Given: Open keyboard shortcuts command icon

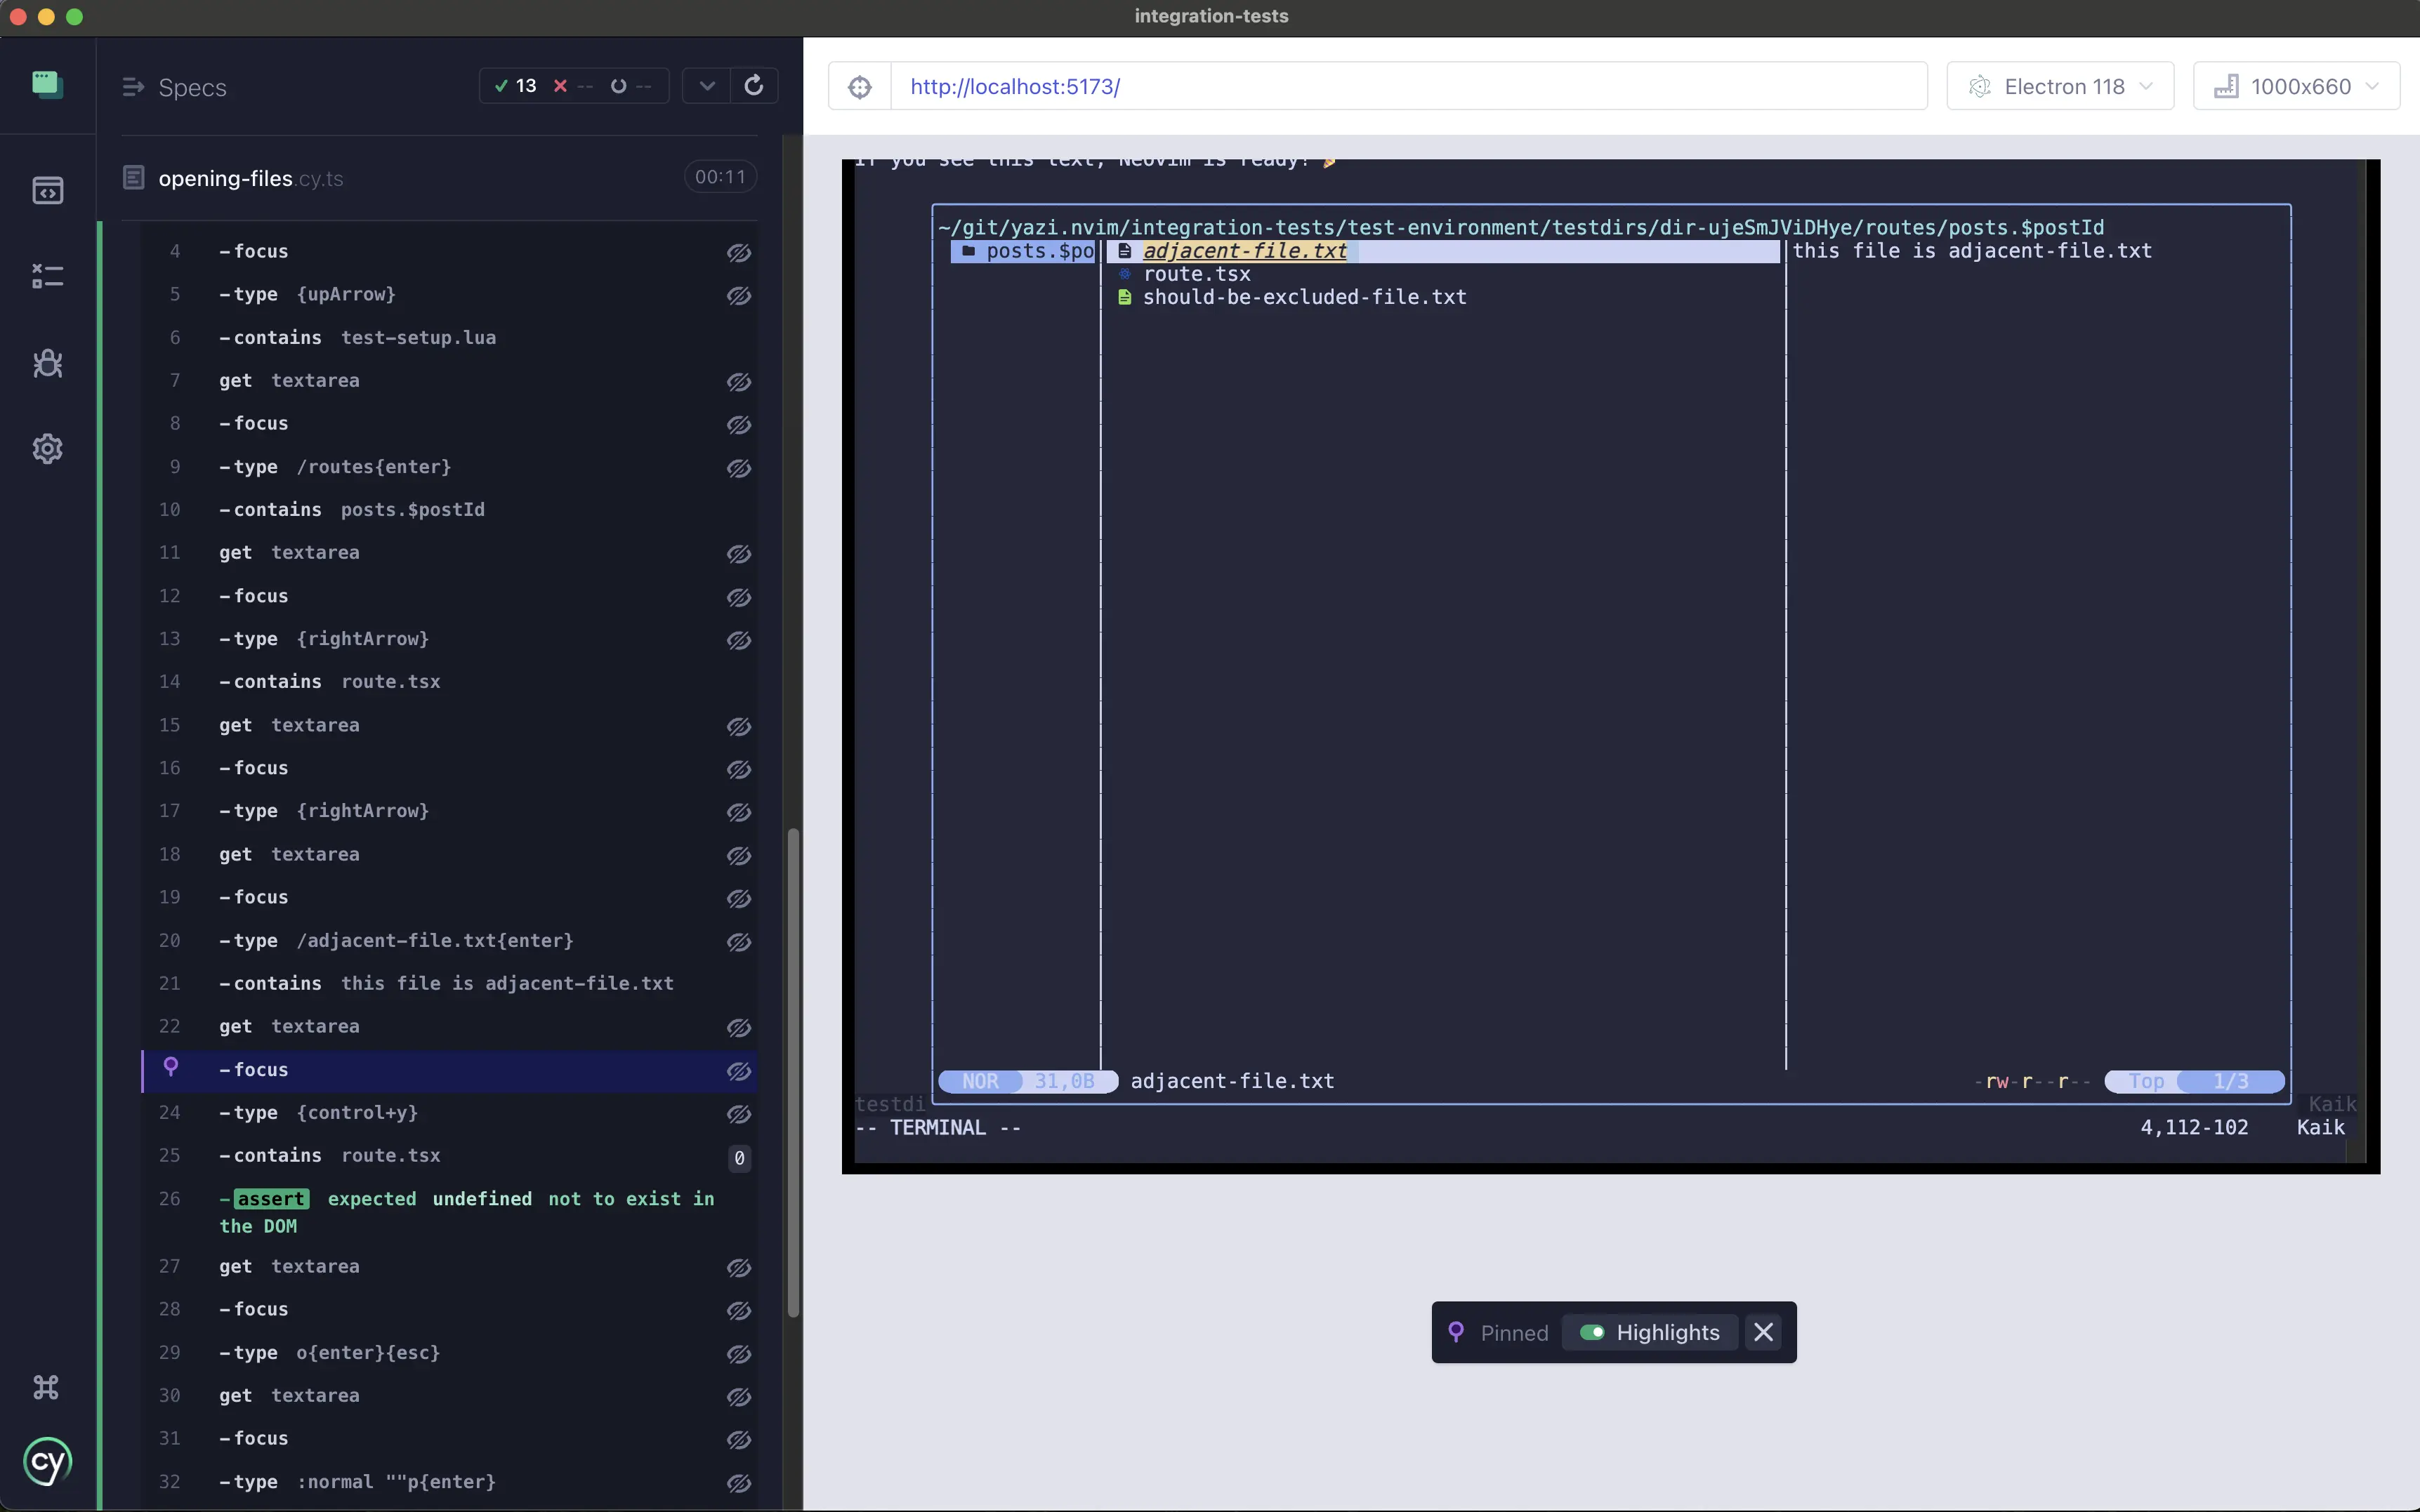Looking at the screenshot, I should click(x=46, y=1387).
